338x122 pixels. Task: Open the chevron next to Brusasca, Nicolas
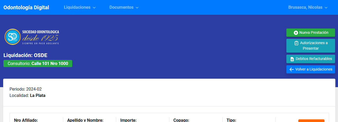326,8
